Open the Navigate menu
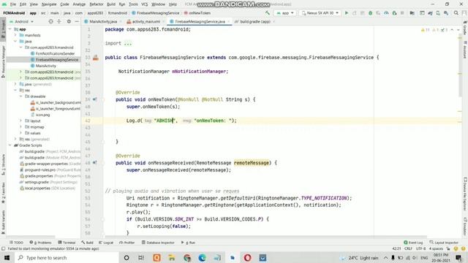The height and width of the screenshot is (263, 468). coord(49,4)
